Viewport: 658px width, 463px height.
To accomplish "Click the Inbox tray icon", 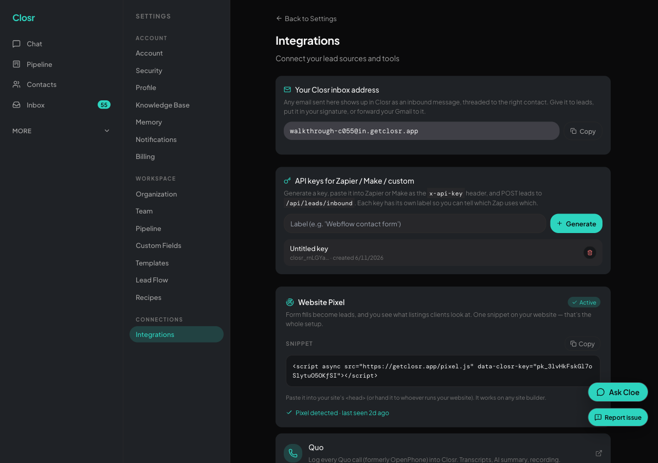I will [16, 105].
